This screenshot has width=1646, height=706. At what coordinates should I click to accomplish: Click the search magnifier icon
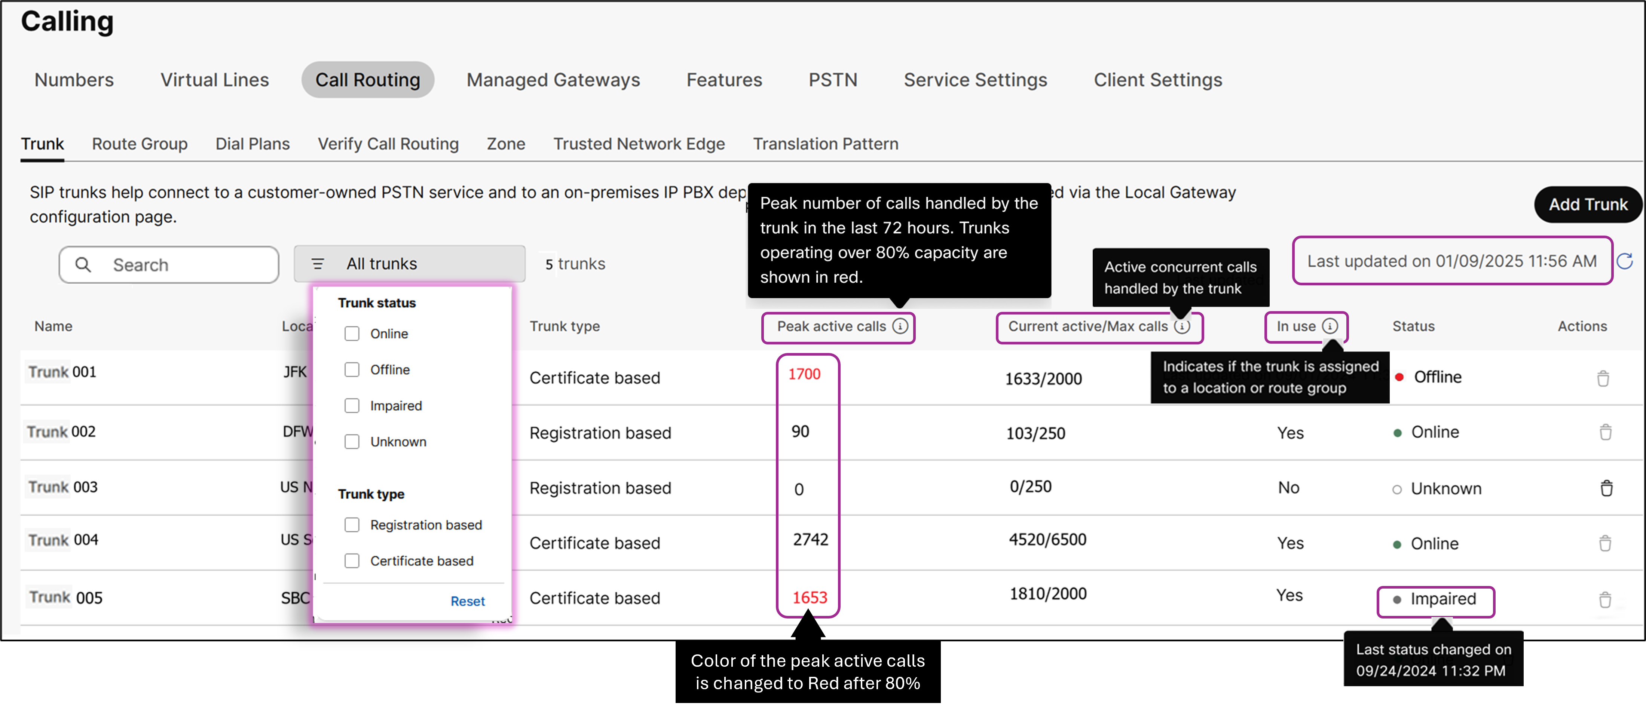pos(84,264)
